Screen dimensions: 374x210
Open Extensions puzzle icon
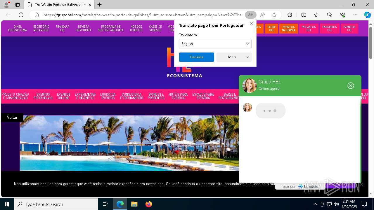point(290,15)
